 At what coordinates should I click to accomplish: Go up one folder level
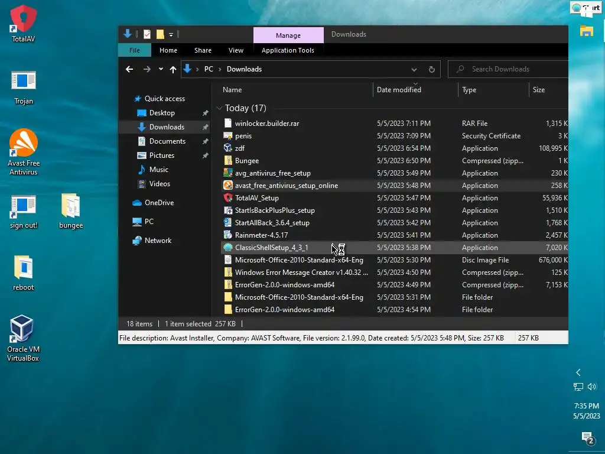173,70
